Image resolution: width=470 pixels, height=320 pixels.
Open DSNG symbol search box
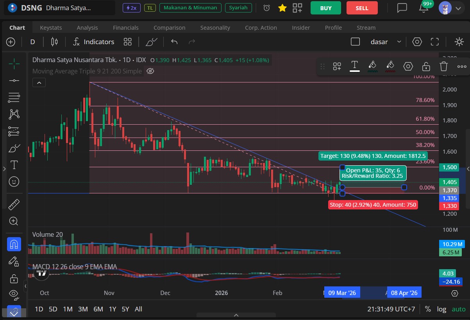pyautogui.click(x=59, y=8)
